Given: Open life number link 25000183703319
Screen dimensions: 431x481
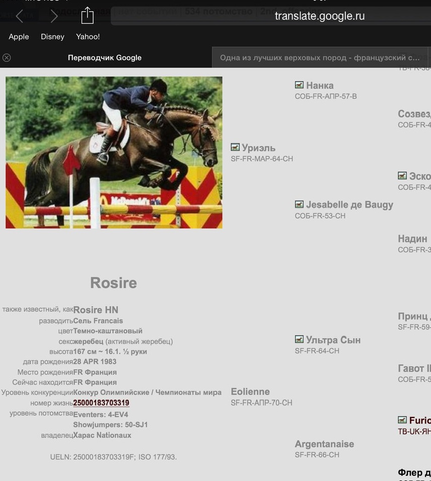Looking at the screenshot, I should [x=101, y=403].
